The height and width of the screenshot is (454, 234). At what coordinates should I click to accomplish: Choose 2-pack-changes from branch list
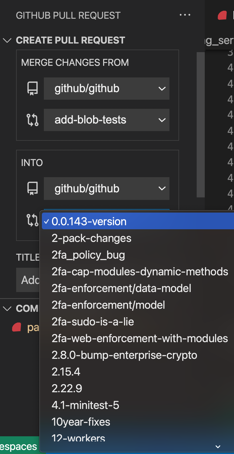tap(91, 238)
